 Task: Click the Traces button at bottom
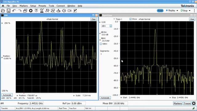[187, 103]
